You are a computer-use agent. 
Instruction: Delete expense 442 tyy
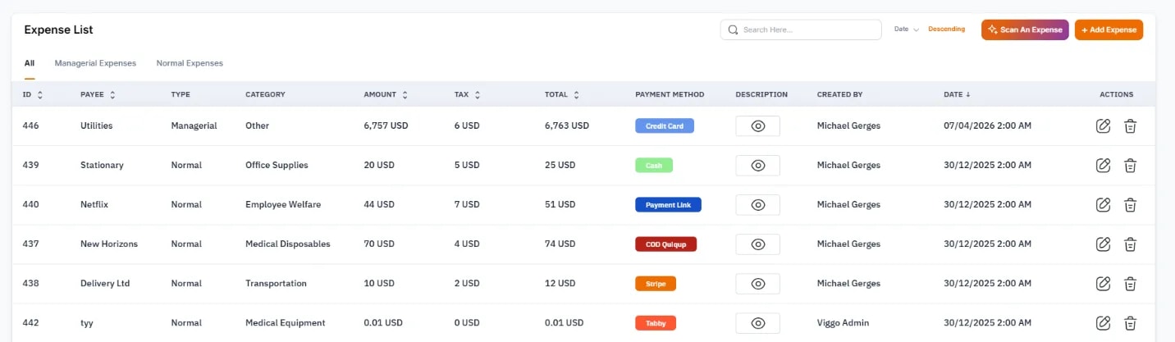tap(1130, 323)
